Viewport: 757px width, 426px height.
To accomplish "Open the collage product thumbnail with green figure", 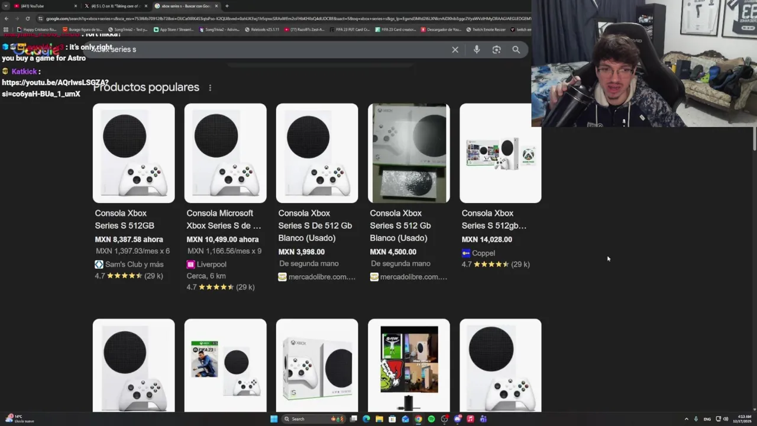I will 409,365.
